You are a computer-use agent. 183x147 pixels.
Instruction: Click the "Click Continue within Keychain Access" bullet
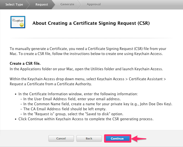(x=86, y=119)
